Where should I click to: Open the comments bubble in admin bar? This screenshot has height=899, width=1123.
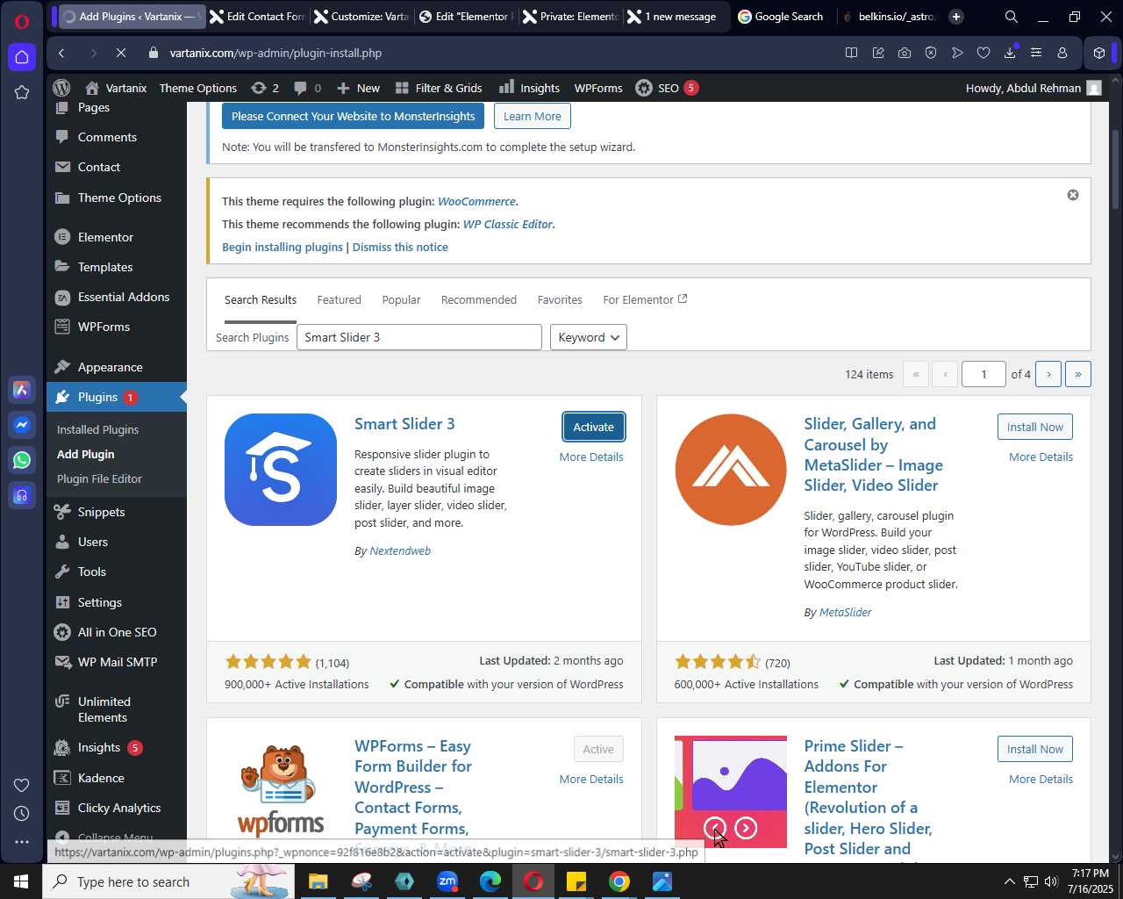point(307,88)
